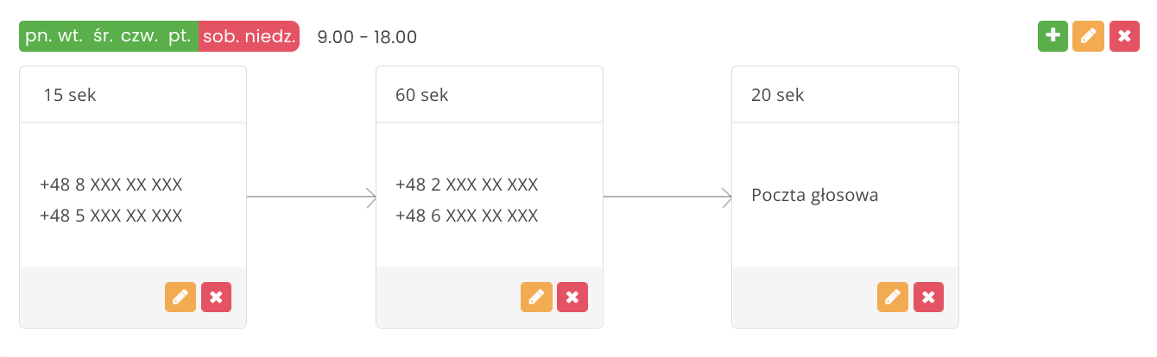The height and width of the screenshot is (357, 1157).
Task: Select number +48 6 XXX XX XXX
Action: pyautogui.click(x=467, y=216)
